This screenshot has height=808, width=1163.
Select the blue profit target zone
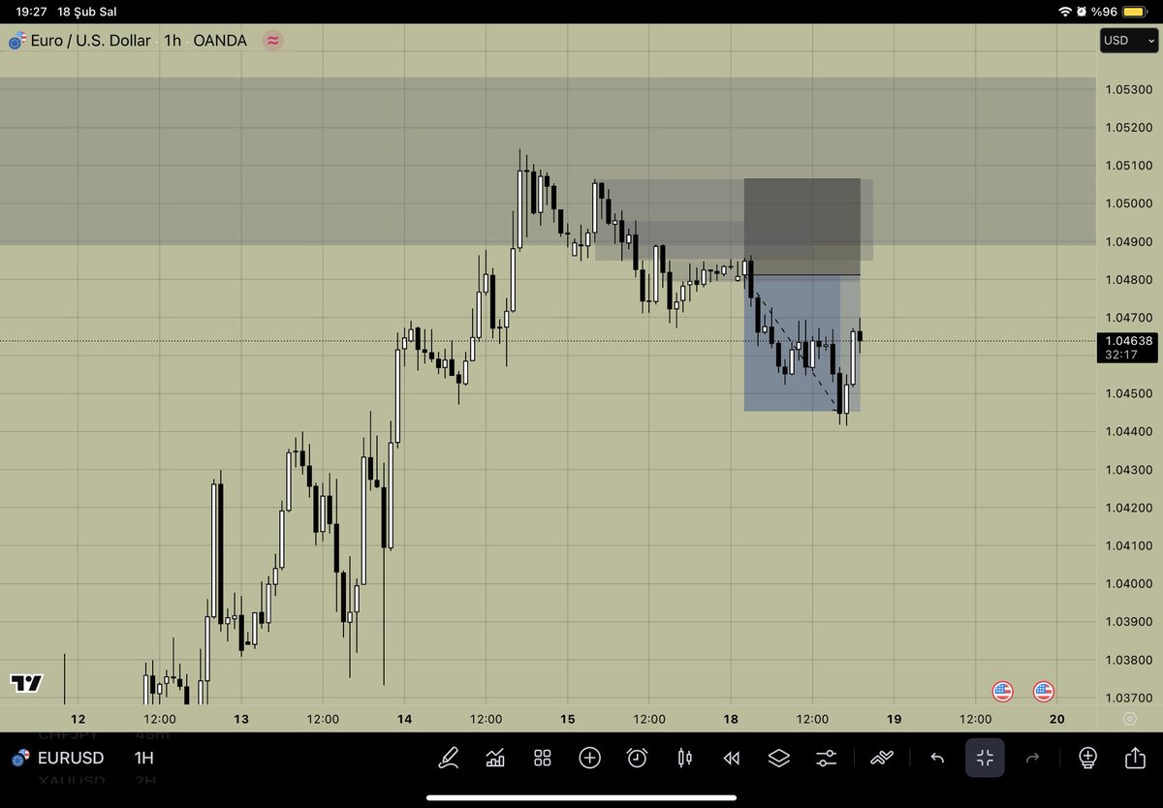click(x=802, y=343)
